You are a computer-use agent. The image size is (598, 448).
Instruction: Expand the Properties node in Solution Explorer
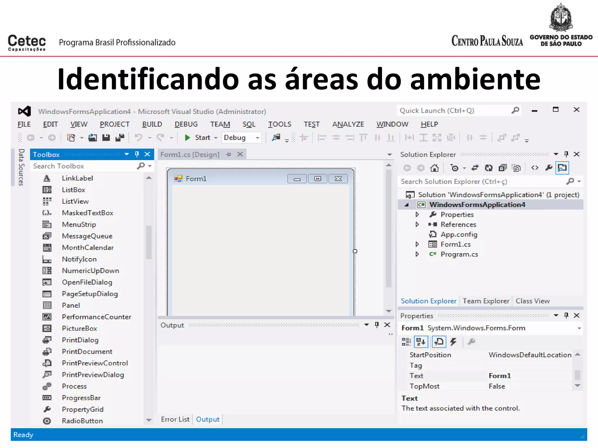[x=417, y=215]
